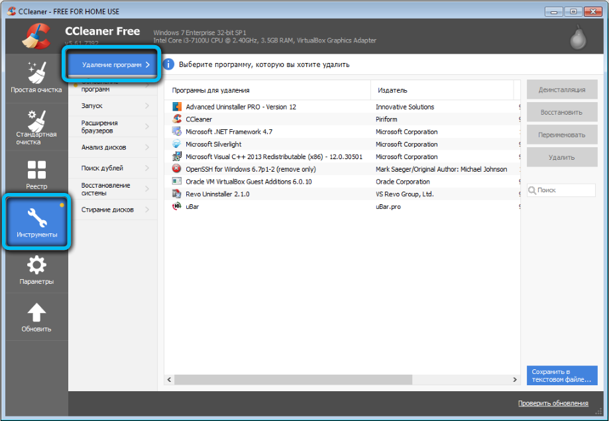This screenshot has width=609, height=421.
Task: Select the Инструменты wrench icon
Action: coord(36,218)
